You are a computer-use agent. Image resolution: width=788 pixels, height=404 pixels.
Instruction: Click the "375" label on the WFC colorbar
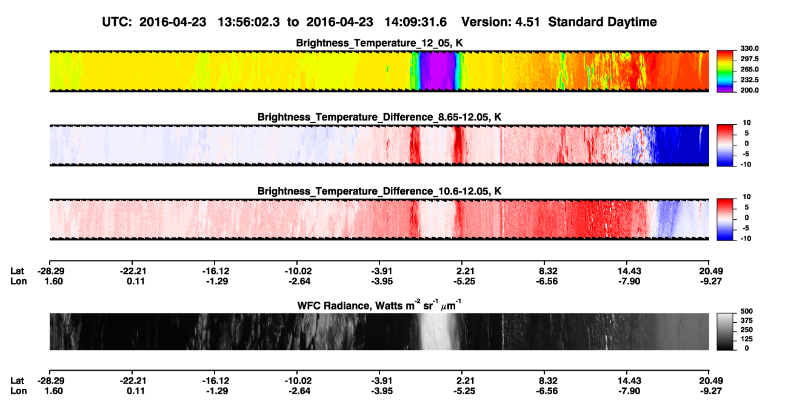746,321
